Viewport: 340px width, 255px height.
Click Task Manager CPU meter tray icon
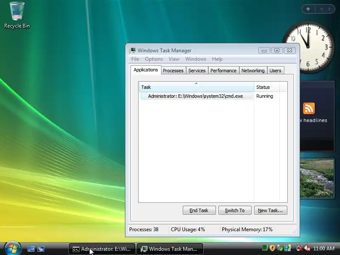coord(264,248)
